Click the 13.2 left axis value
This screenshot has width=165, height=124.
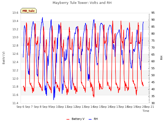click(x=15, y=29)
